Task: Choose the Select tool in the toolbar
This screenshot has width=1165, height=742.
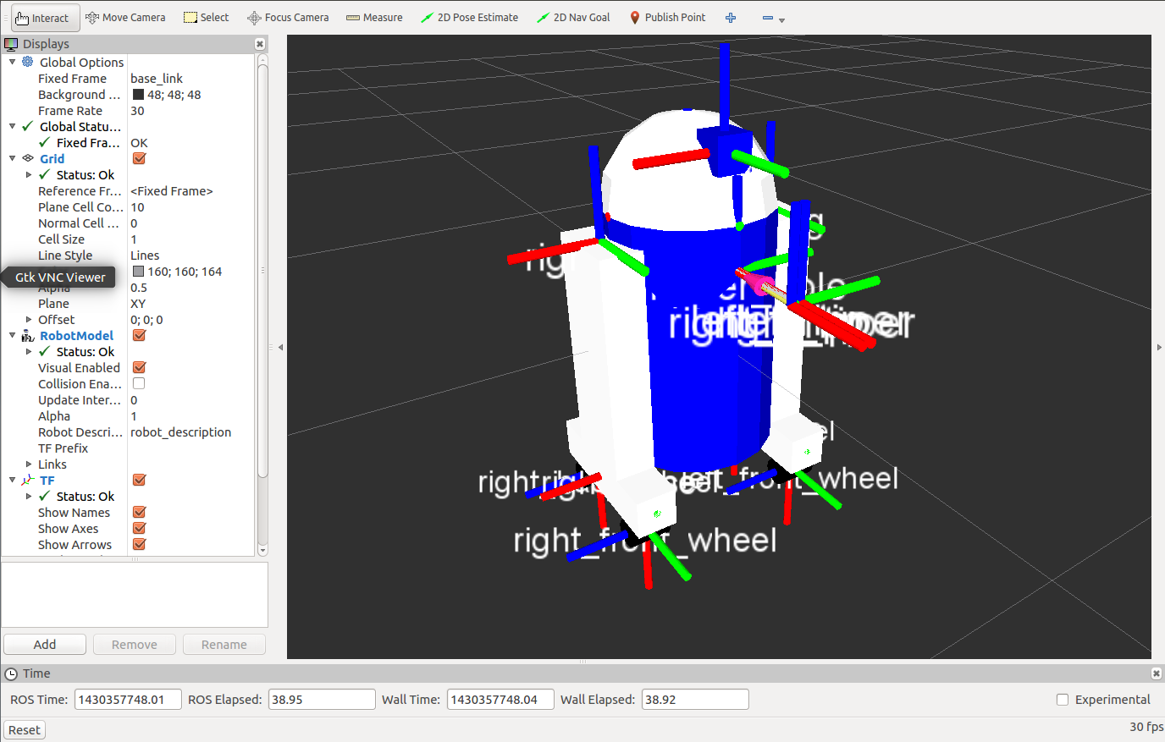Action: point(207,18)
